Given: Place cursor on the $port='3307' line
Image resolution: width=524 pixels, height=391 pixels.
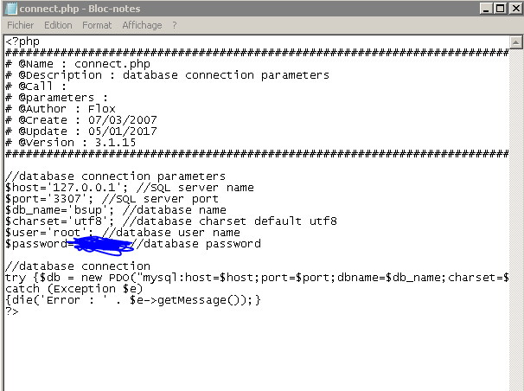Looking at the screenshot, I should click(x=112, y=199).
